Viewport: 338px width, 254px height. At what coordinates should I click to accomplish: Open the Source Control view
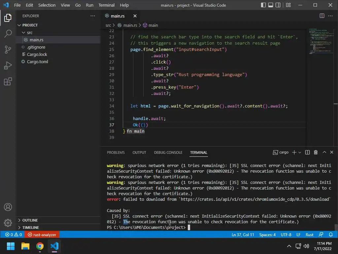(8, 50)
